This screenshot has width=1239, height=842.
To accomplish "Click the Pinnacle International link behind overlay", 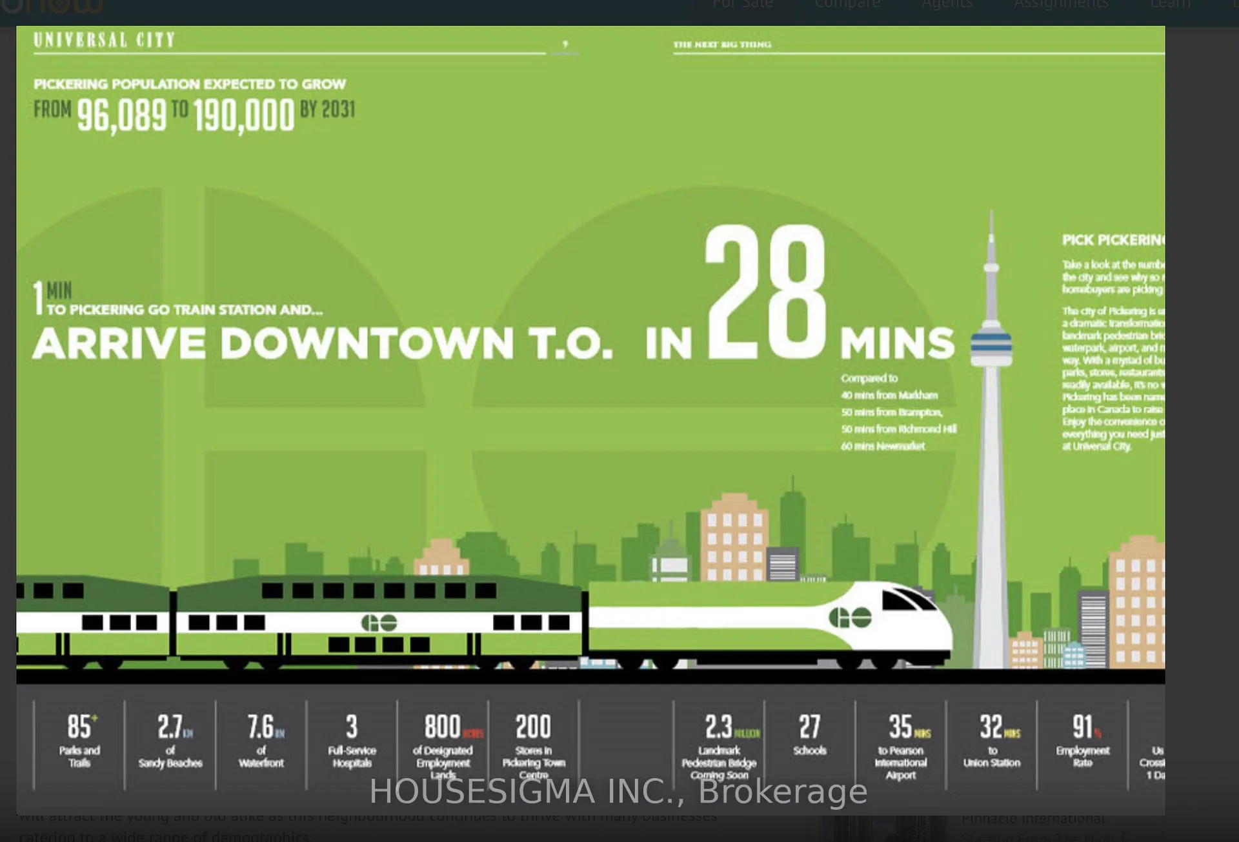I will pos(1032,819).
